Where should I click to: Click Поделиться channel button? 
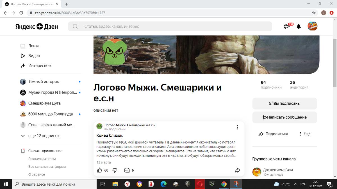click(x=273, y=134)
